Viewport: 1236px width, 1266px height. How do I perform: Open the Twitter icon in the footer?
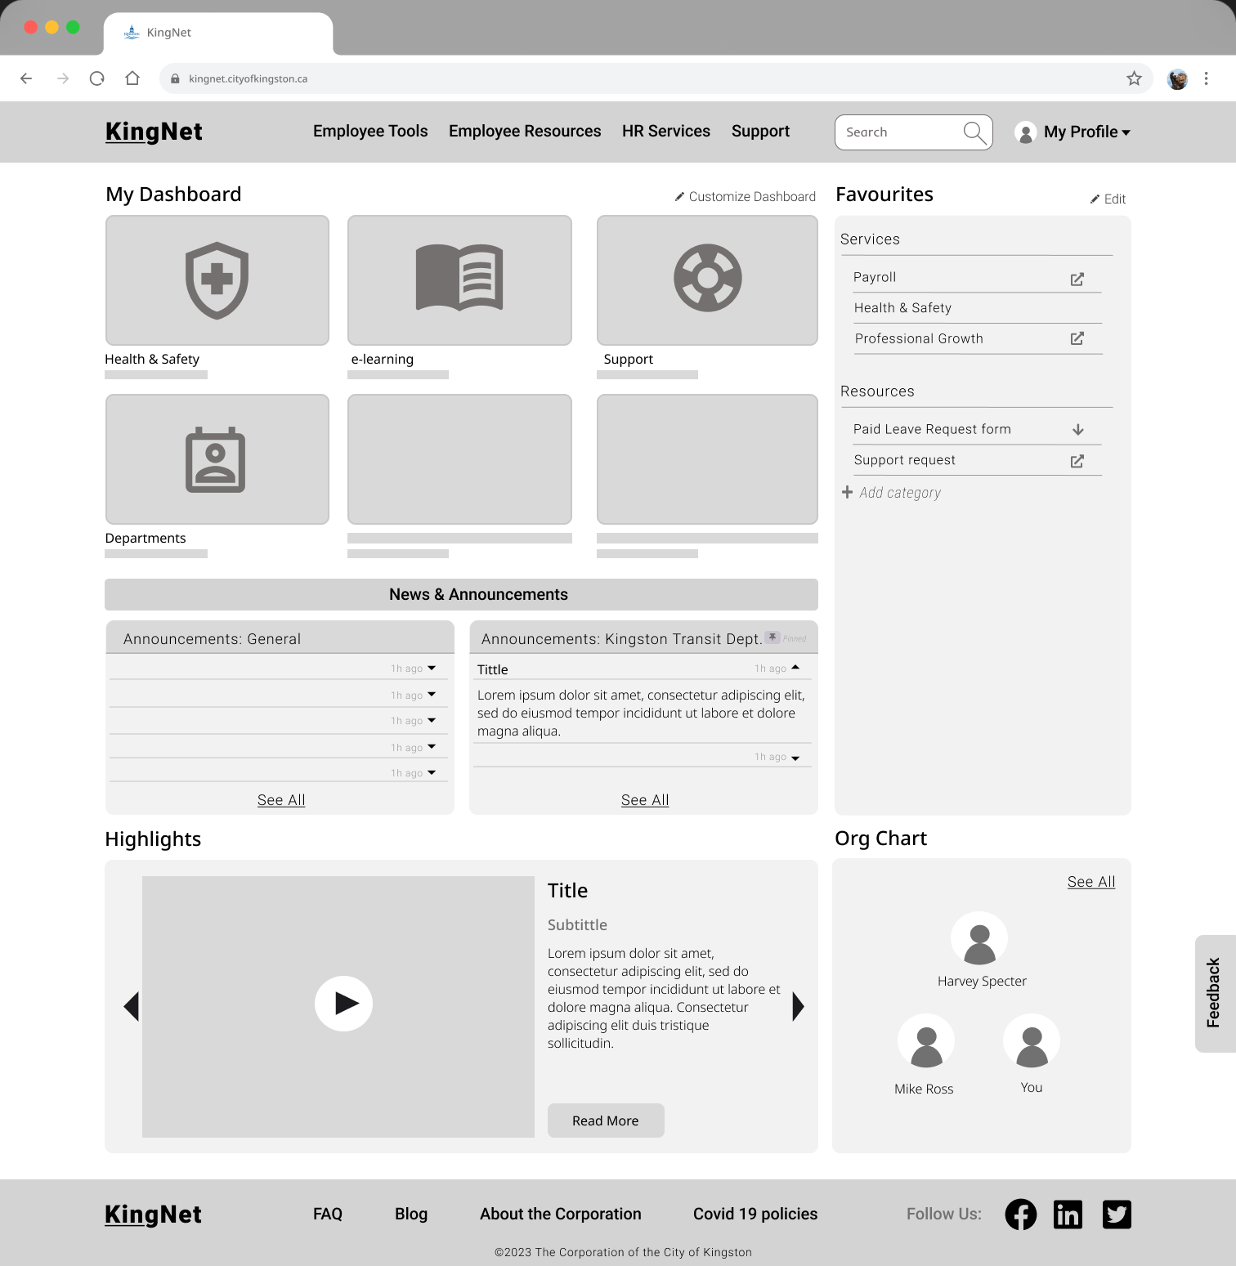1117,1215
